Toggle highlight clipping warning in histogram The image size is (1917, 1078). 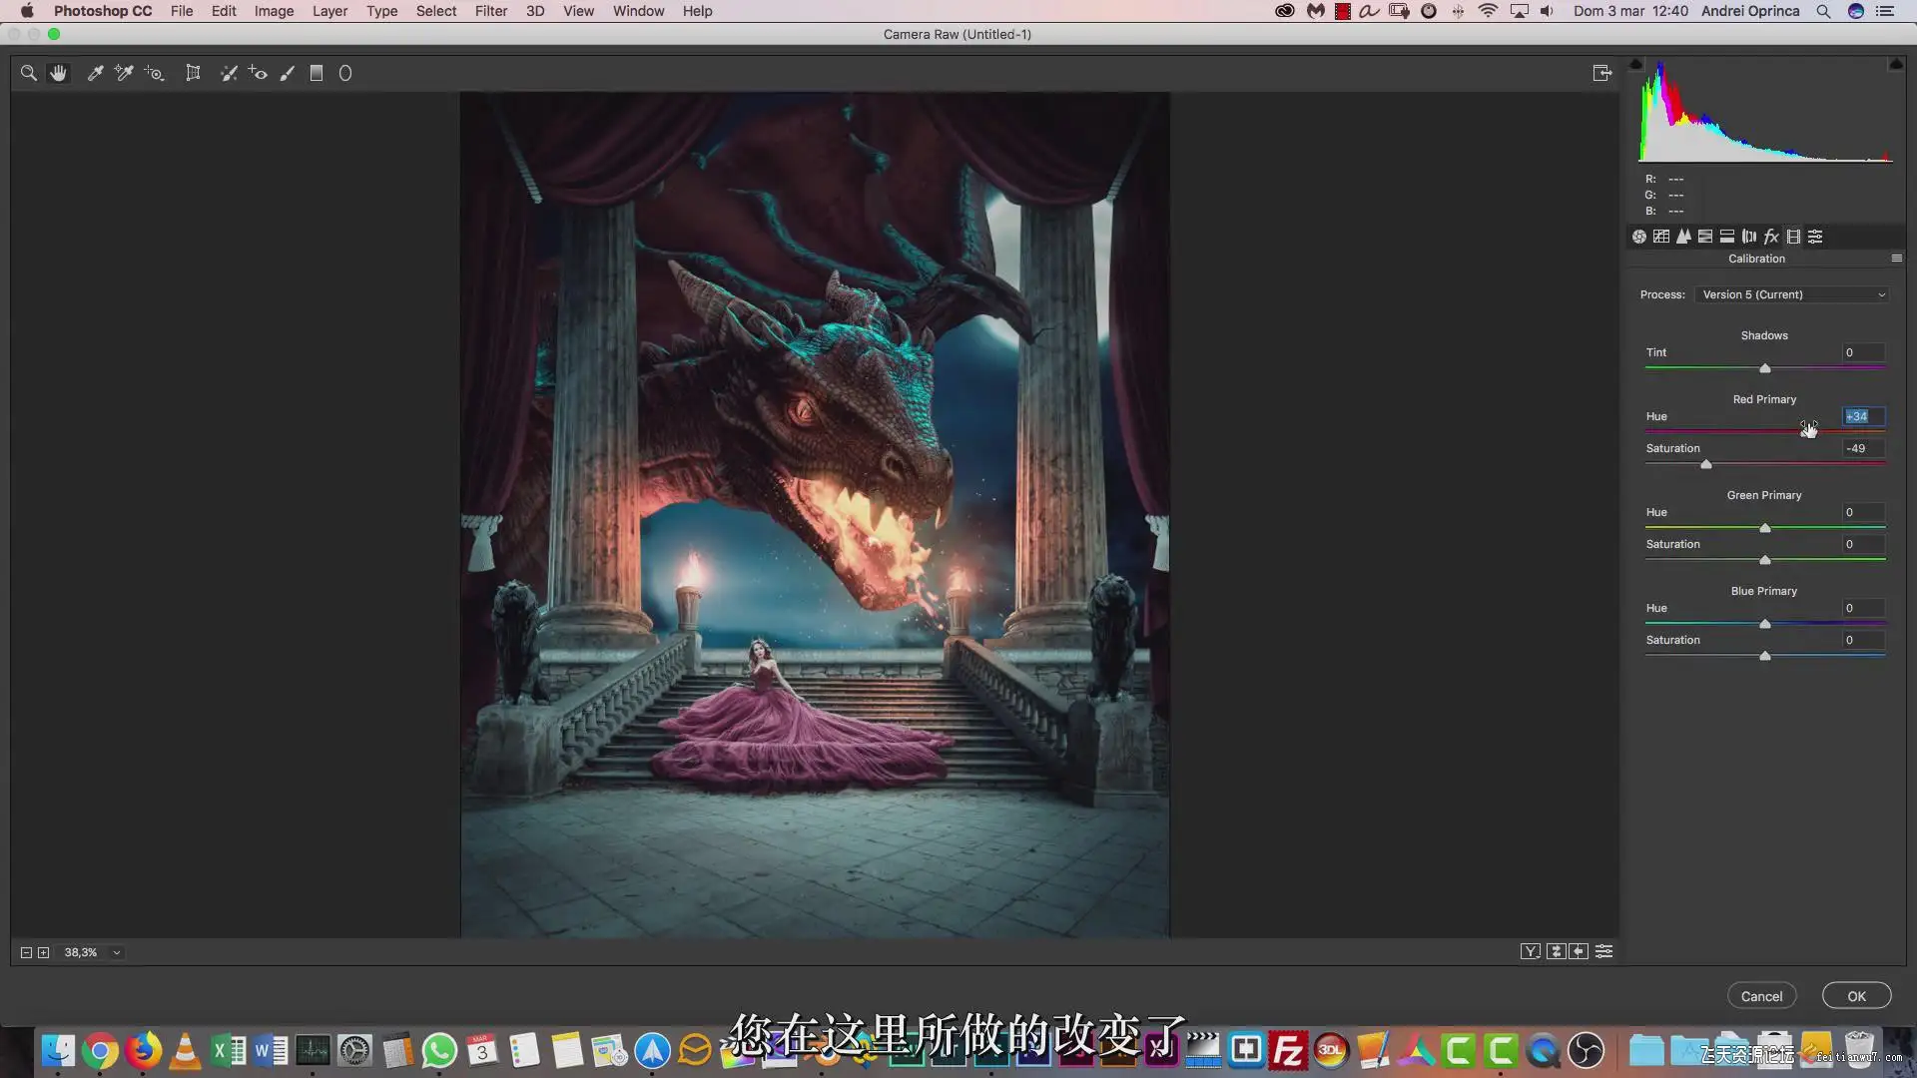click(x=1895, y=64)
